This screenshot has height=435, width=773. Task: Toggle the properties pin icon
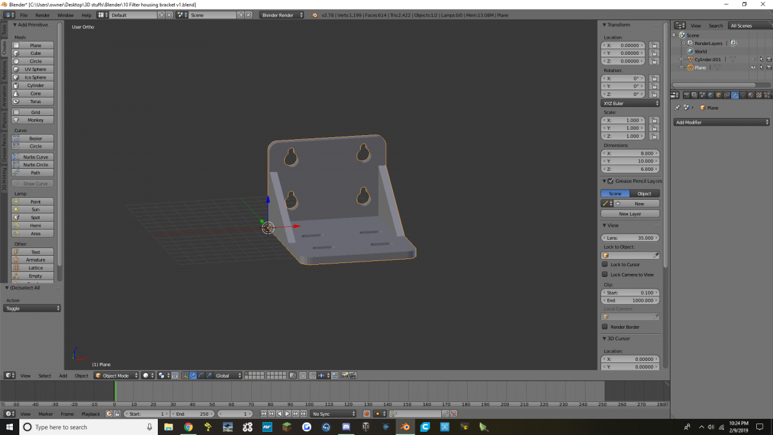678,108
